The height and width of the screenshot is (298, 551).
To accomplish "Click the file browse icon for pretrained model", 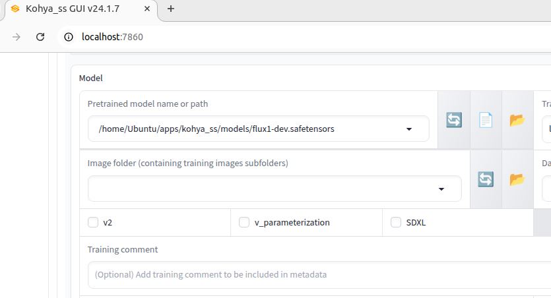I will tap(486, 120).
